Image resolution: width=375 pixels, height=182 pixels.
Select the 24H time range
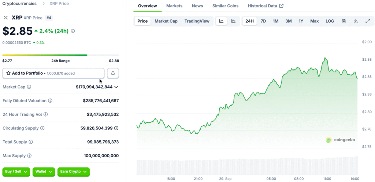(x=249, y=21)
